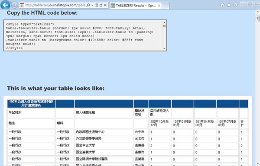Click the '台北市' location cell
This screenshot has height=166, width=260.
[x=141, y=139]
